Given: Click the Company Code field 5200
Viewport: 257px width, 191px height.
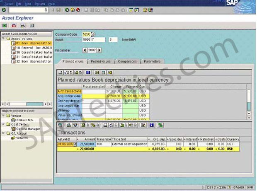Looking at the screenshot, I should pyautogui.click(x=86, y=34).
